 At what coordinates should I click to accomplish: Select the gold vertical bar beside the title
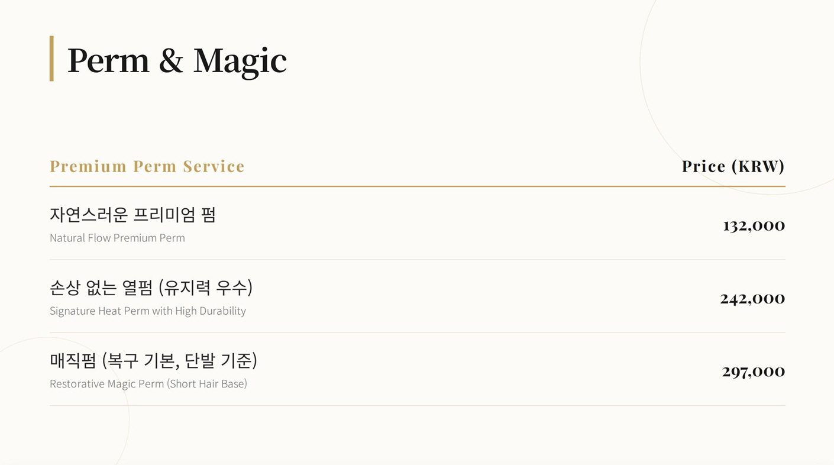pyautogui.click(x=51, y=59)
